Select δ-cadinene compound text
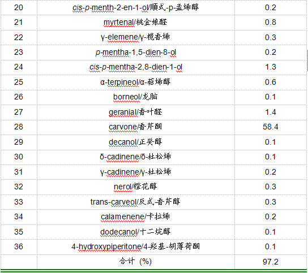The width and height of the screenshot is (308, 273). (x=135, y=157)
